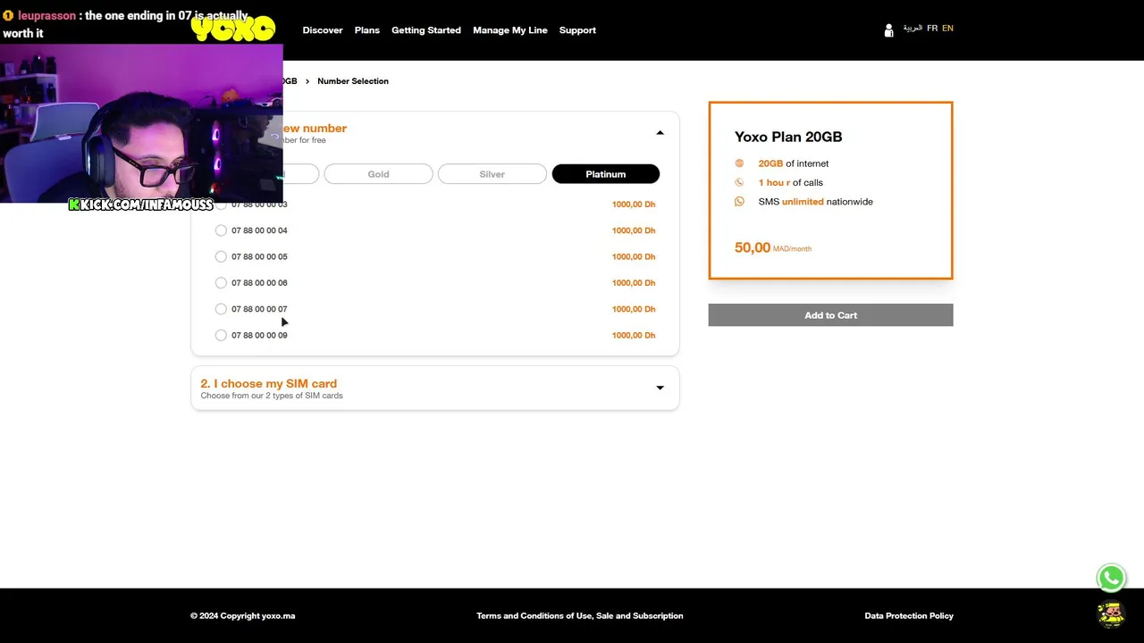Switch to the Gold numbers tab
Screen dimensions: 1144x643
click(378, 174)
